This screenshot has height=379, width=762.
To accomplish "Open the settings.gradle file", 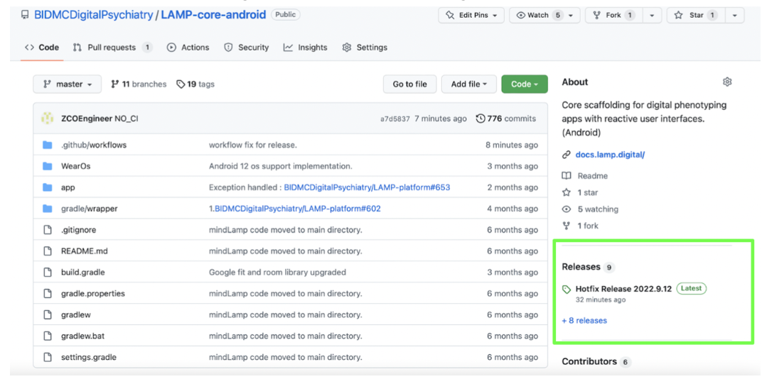I will coord(88,357).
